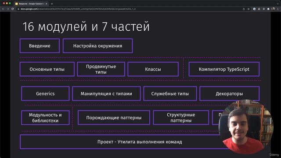Click the 'Служебные типы' box
Image resolution: width=281 pixels, height=158 pixels.
(x=170, y=93)
